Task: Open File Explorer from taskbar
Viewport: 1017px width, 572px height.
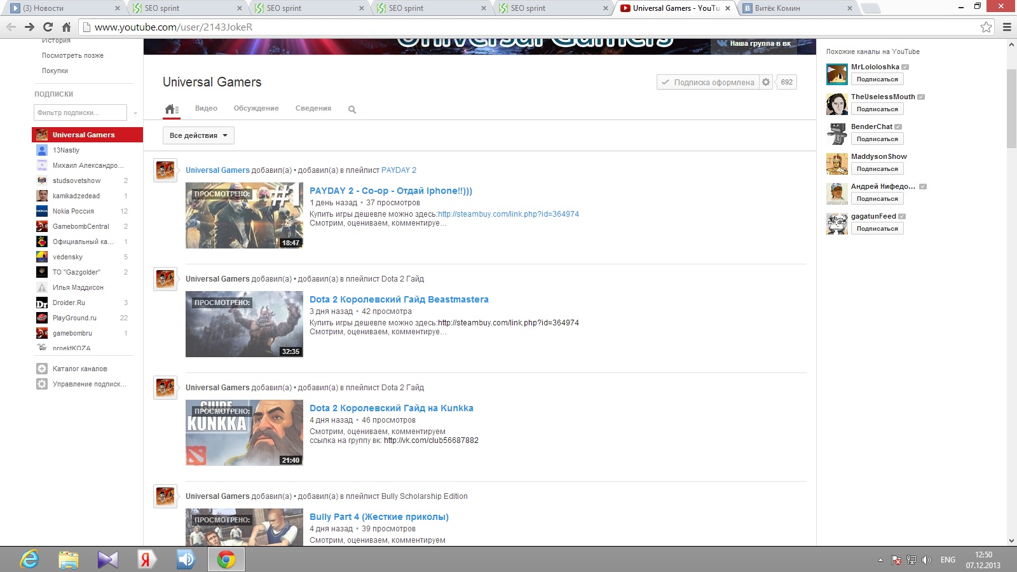Action: 69,559
